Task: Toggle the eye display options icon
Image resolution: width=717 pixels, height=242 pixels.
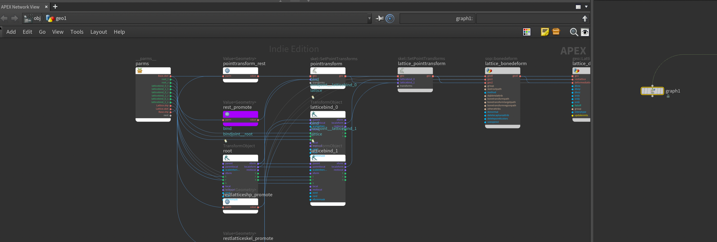Action: 585,32
